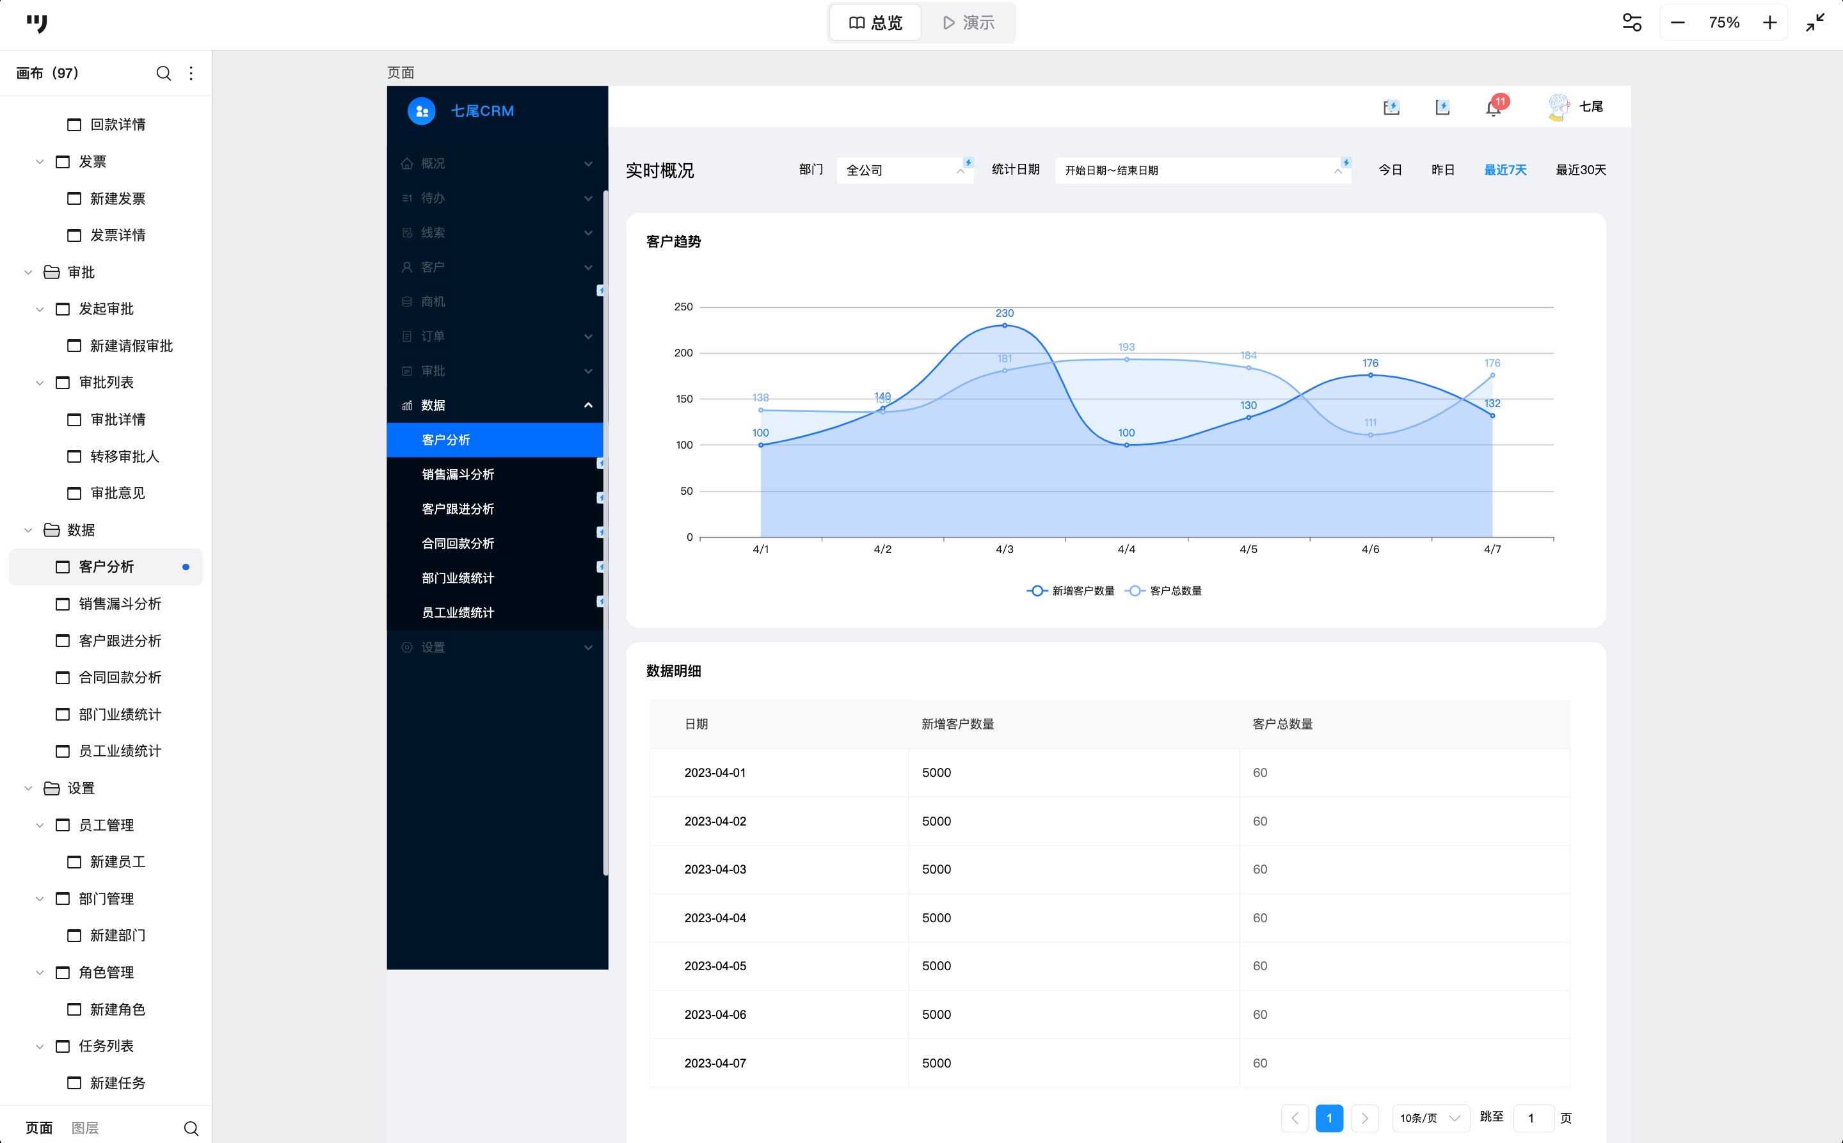Click the collapse fullscreen arrows icon
The image size is (1843, 1143).
[1815, 22]
